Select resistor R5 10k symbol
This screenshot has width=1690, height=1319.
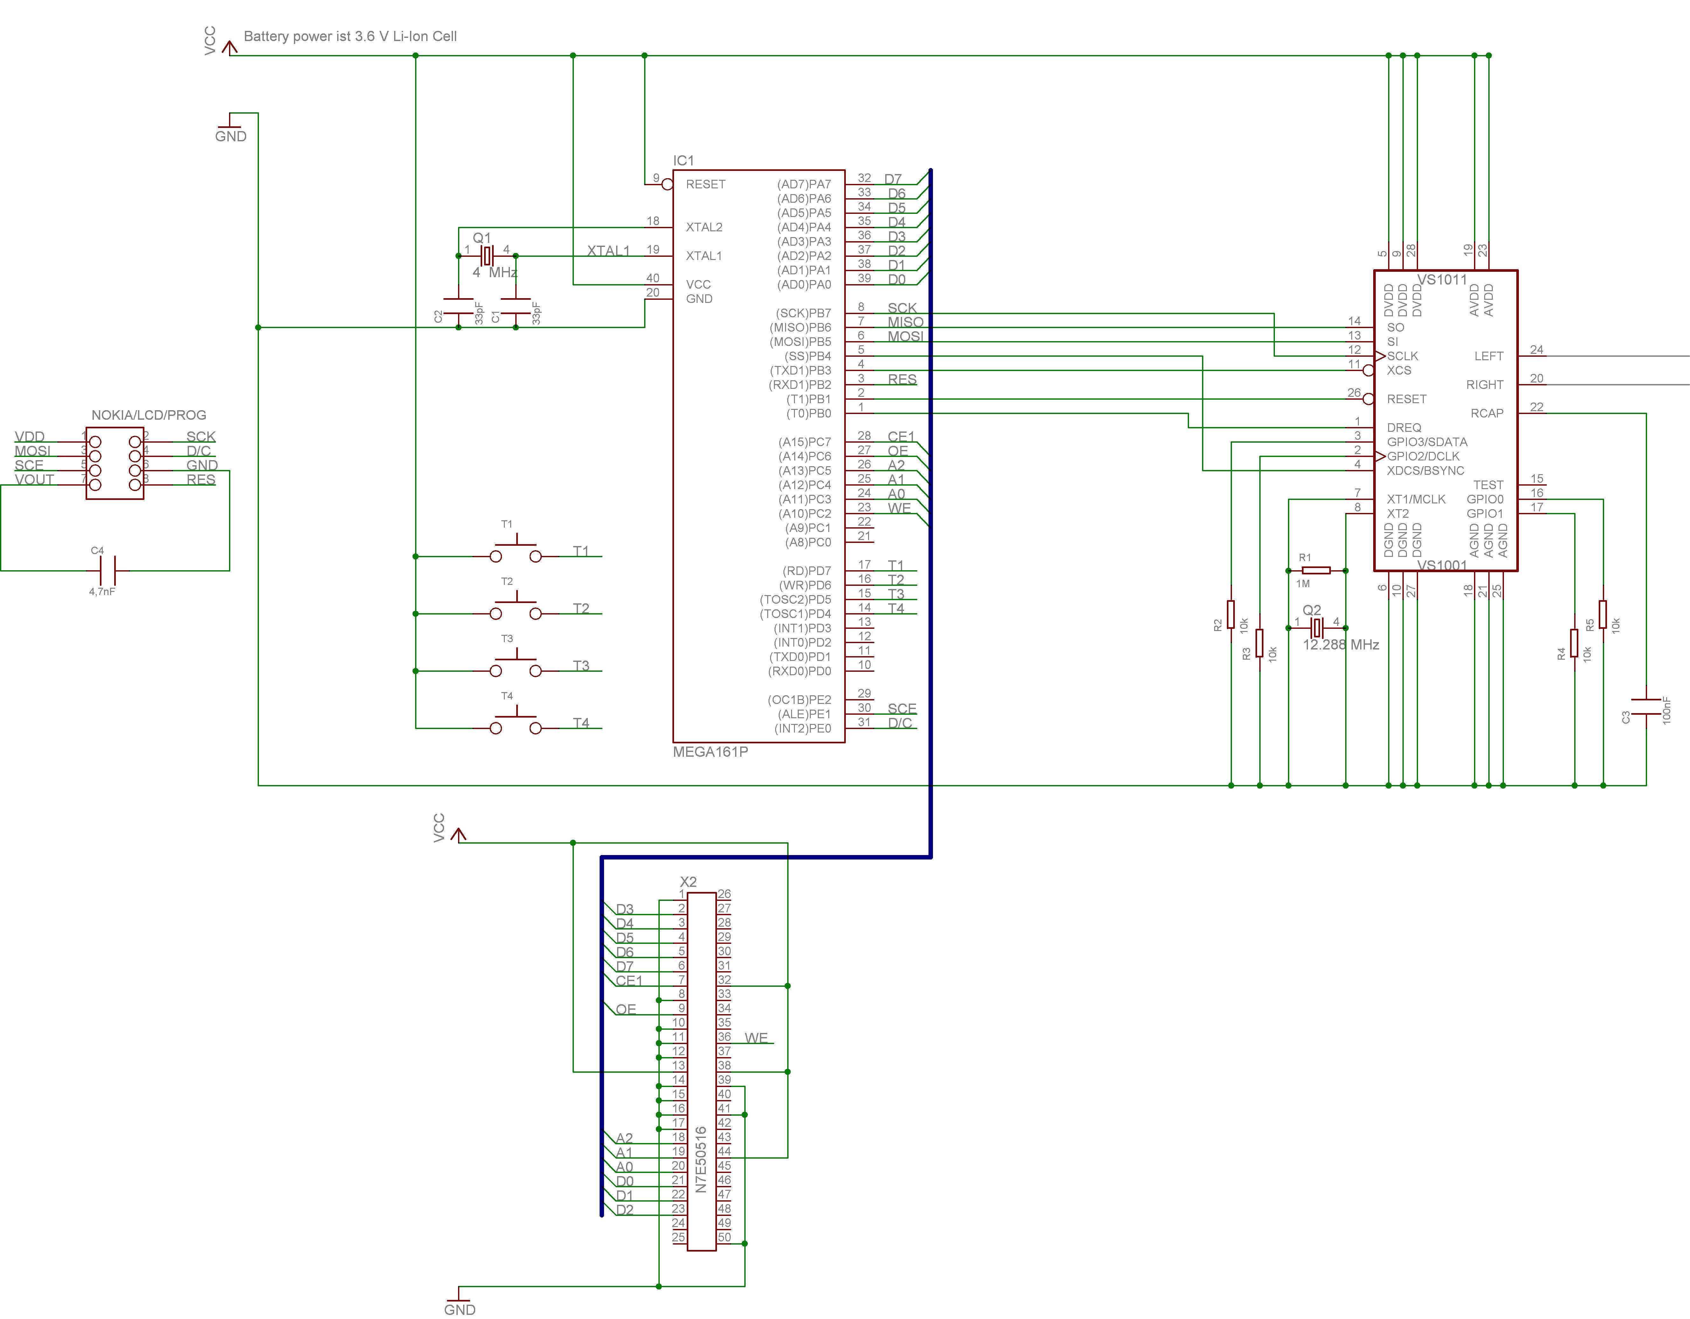point(1603,614)
